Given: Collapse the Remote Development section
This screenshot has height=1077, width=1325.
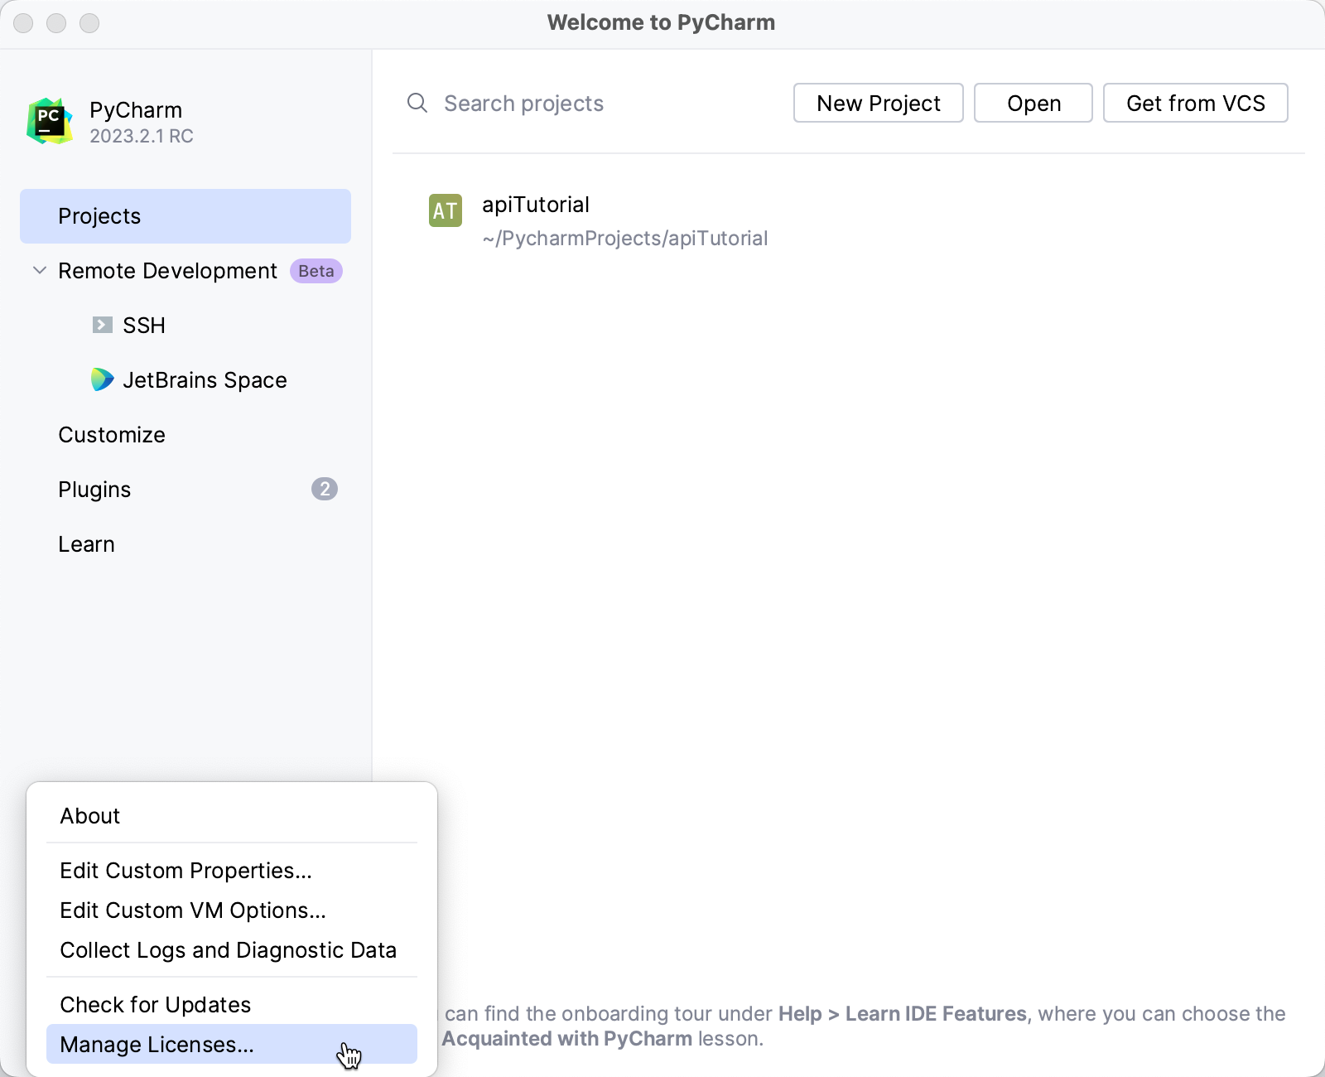Looking at the screenshot, I should tap(38, 270).
